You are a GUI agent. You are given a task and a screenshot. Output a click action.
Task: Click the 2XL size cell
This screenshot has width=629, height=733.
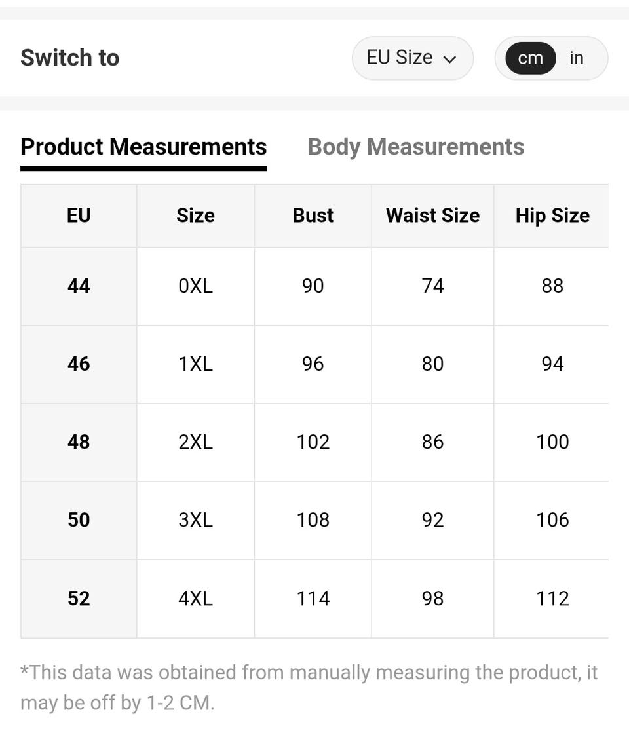[195, 442]
